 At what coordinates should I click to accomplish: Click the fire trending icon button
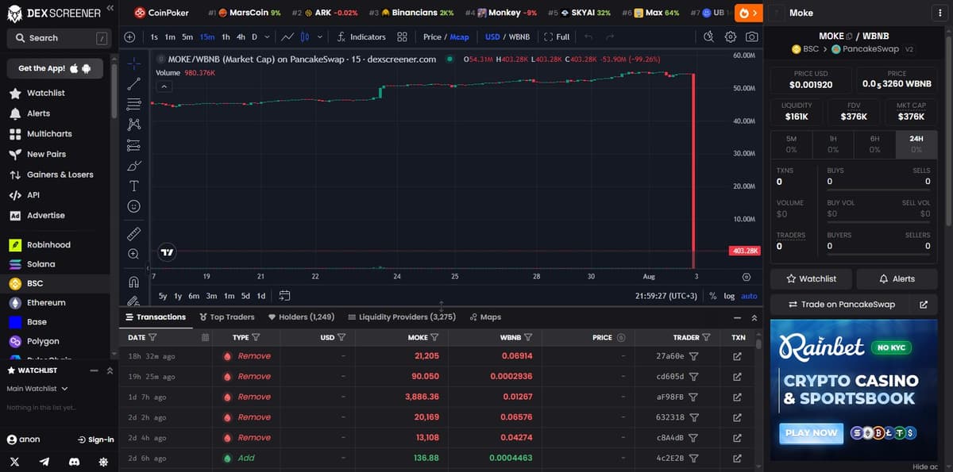[749, 13]
